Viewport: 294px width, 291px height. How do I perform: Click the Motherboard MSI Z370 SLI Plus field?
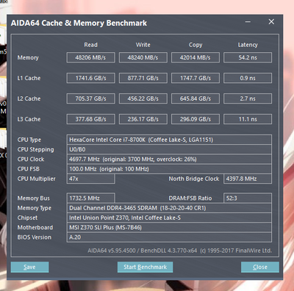pos(169,228)
